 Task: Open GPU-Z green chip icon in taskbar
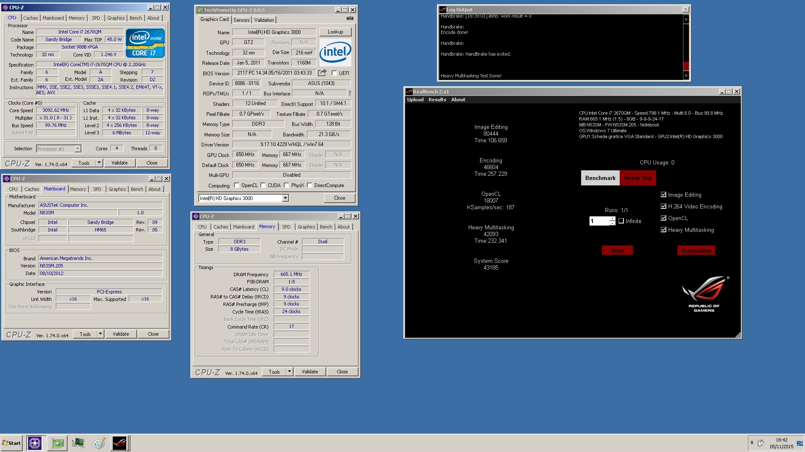click(x=57, y=443)
